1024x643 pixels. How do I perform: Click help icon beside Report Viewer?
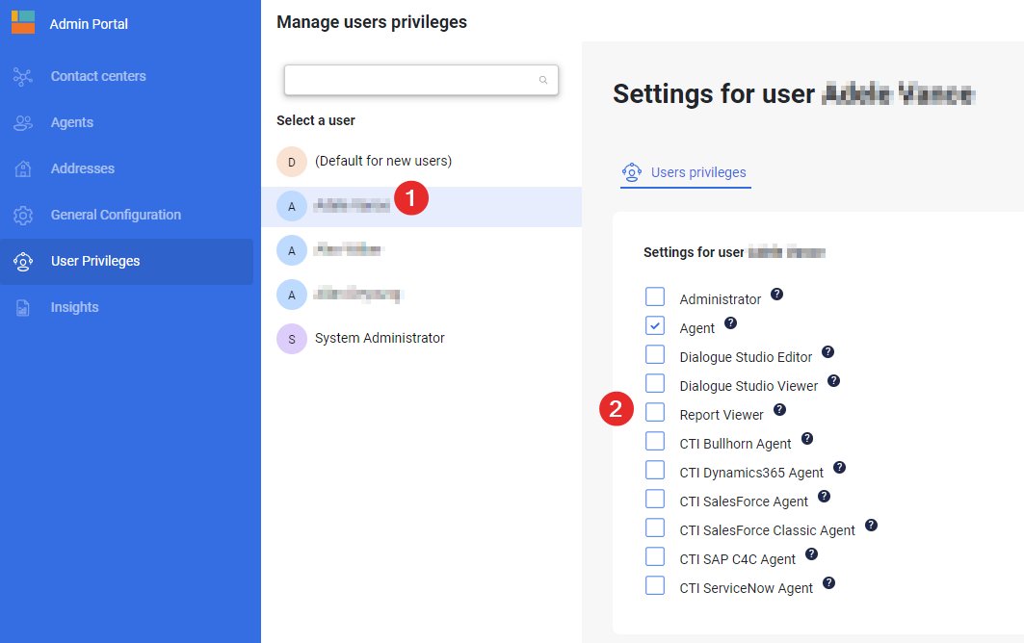(779, 410)
